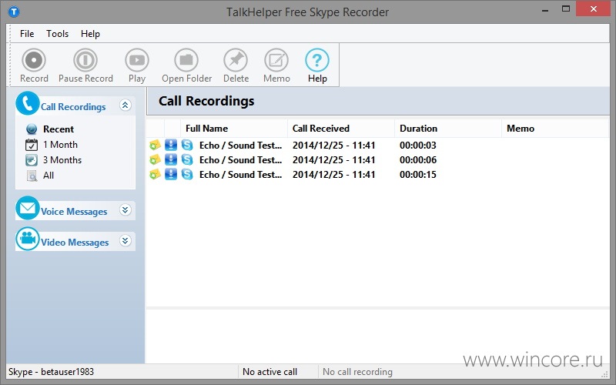This screenshot has height=385, width=616.
Task: Select Echo / Sound Test row lasting 00:00:03
Action: (378, 145)
